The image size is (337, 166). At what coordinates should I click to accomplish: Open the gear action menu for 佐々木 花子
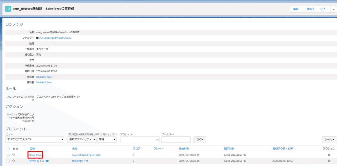tap(329, 161)
